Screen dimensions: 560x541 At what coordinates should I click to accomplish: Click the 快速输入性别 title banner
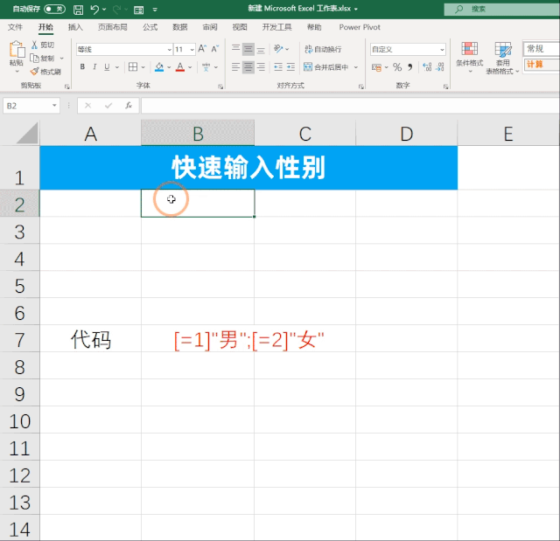(x=248, y=168)
